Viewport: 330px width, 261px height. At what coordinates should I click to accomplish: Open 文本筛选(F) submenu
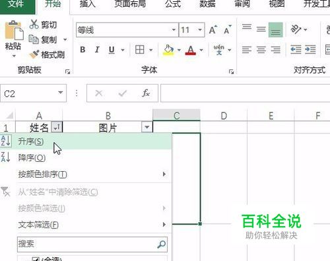[x=86, y=225]
